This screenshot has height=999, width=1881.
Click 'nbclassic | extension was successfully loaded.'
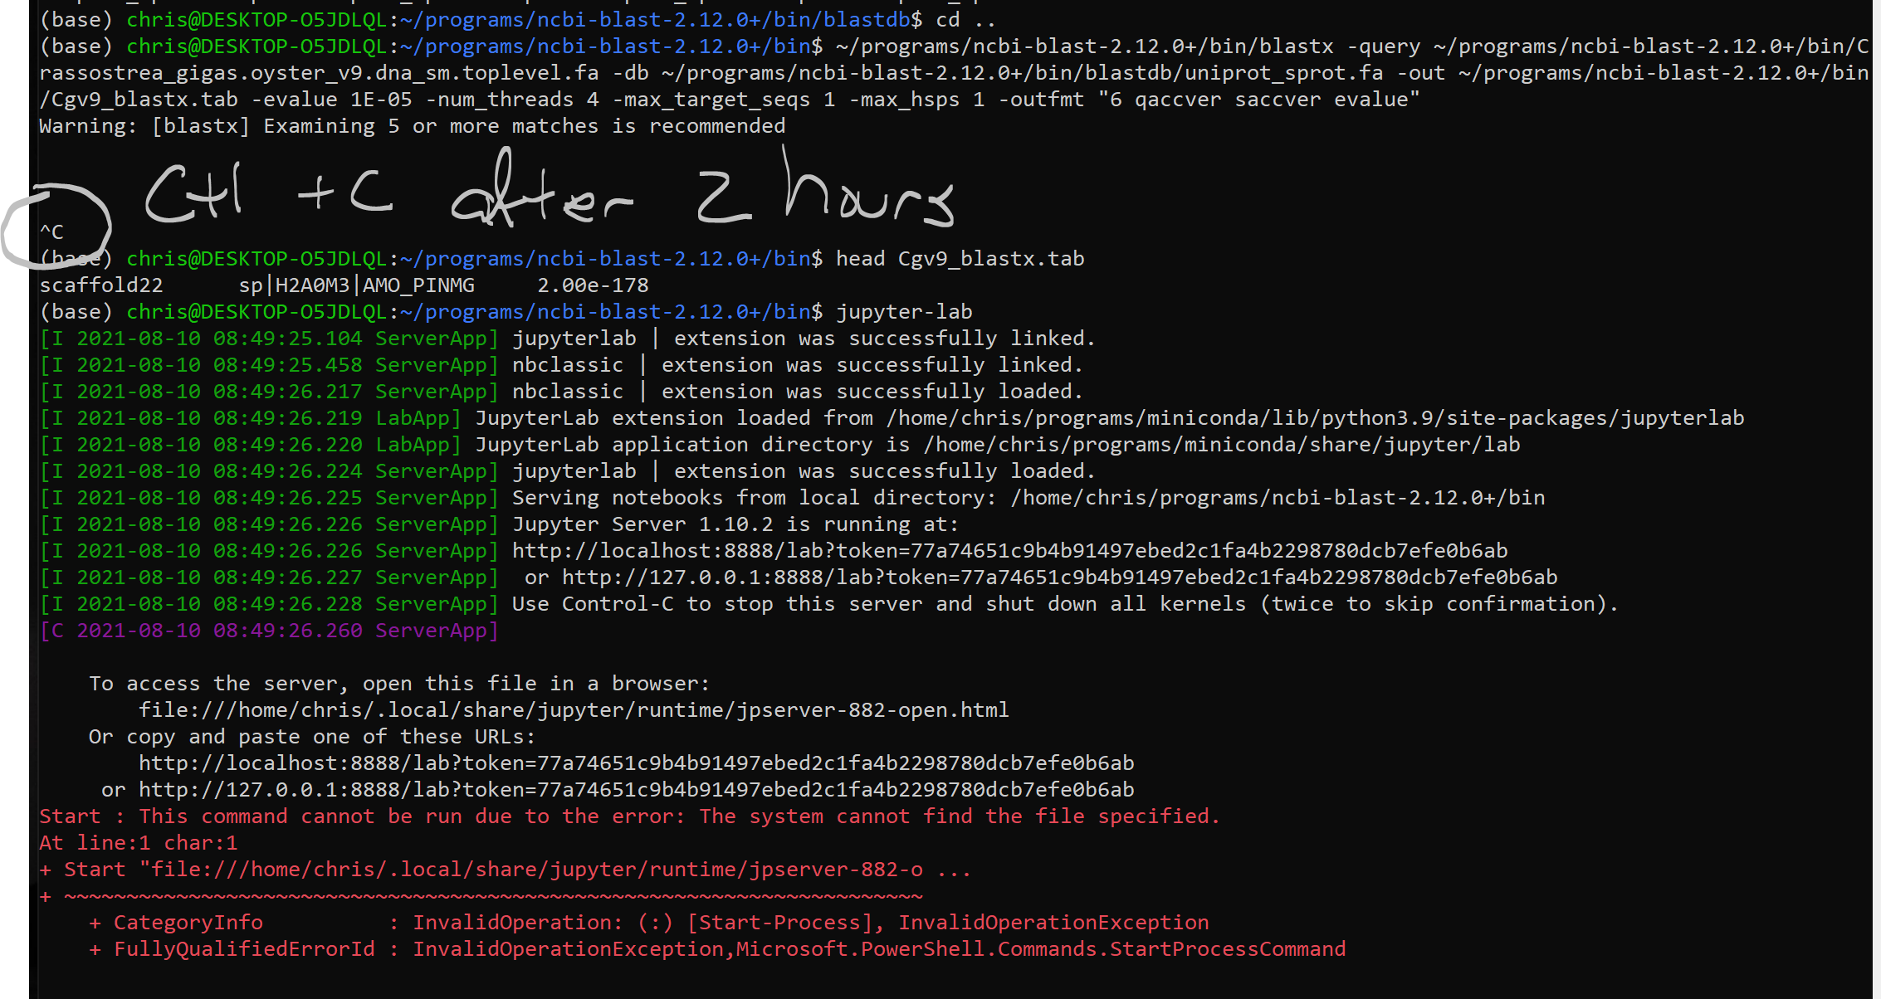[797, 392]
